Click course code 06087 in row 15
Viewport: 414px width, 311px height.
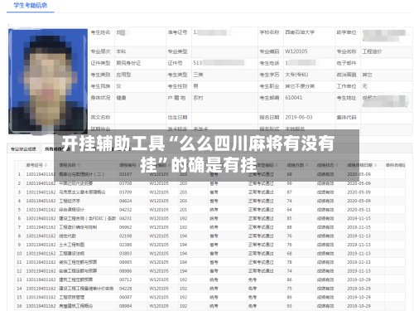pos(125,297)
